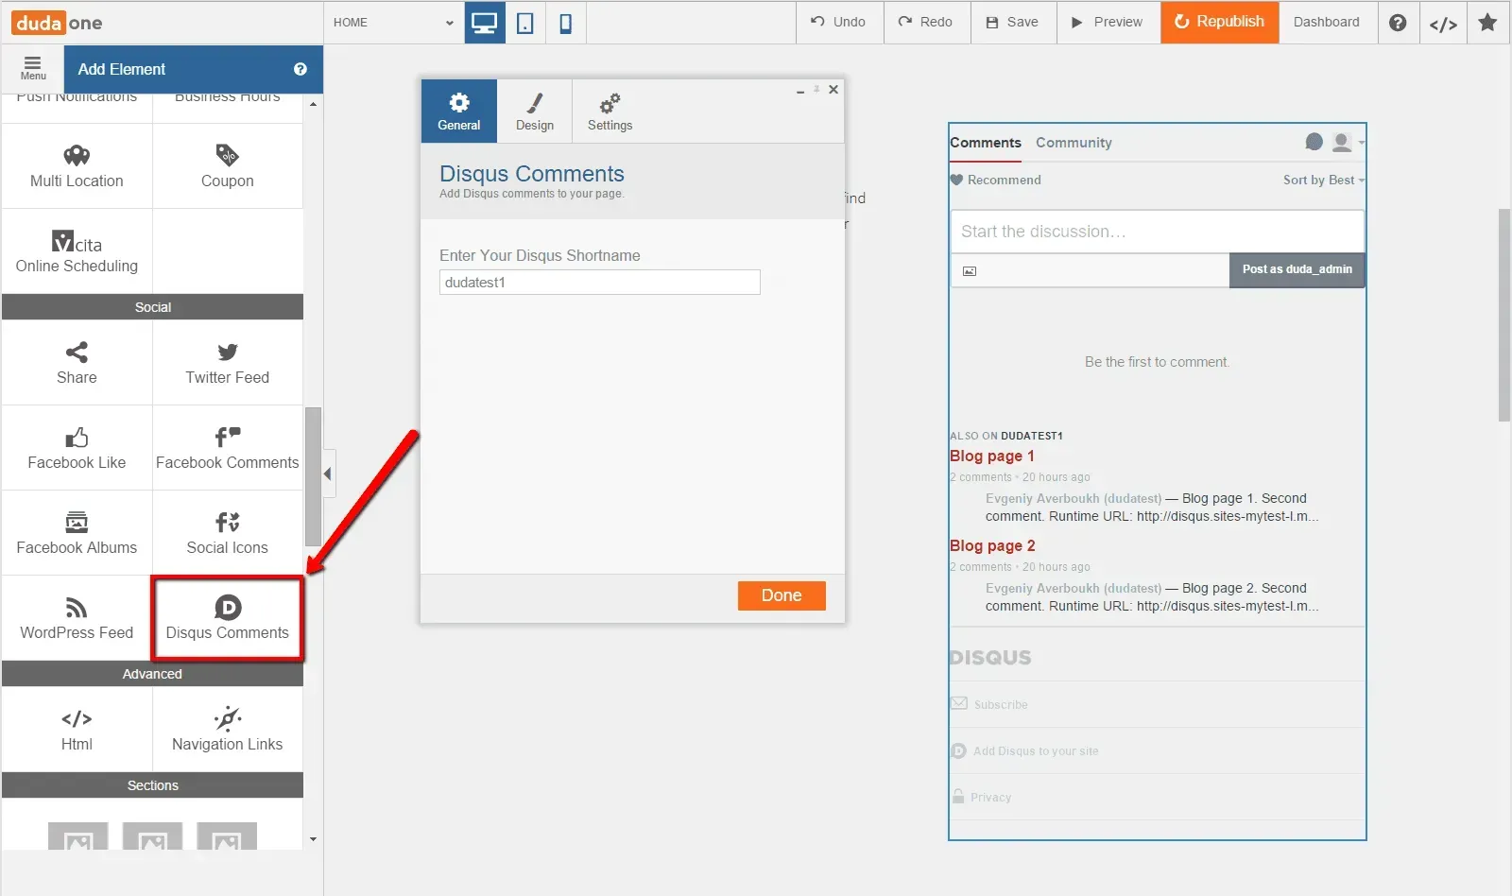Add the Disqus Comments element

(x=228, y=618)
